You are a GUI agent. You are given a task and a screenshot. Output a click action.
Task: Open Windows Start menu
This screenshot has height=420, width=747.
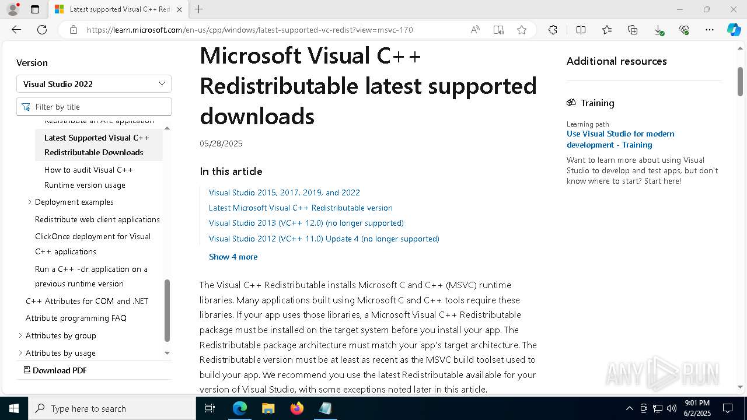14,408
